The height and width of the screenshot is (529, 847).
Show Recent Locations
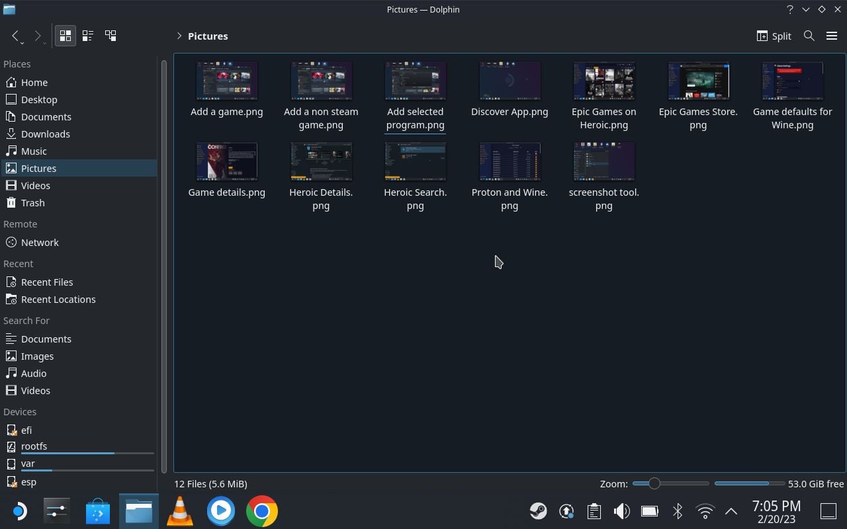click(79, 300)
